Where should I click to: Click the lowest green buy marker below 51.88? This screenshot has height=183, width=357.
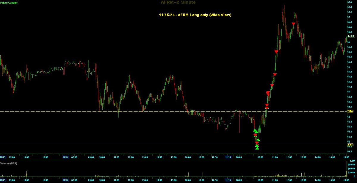point(257,148)
